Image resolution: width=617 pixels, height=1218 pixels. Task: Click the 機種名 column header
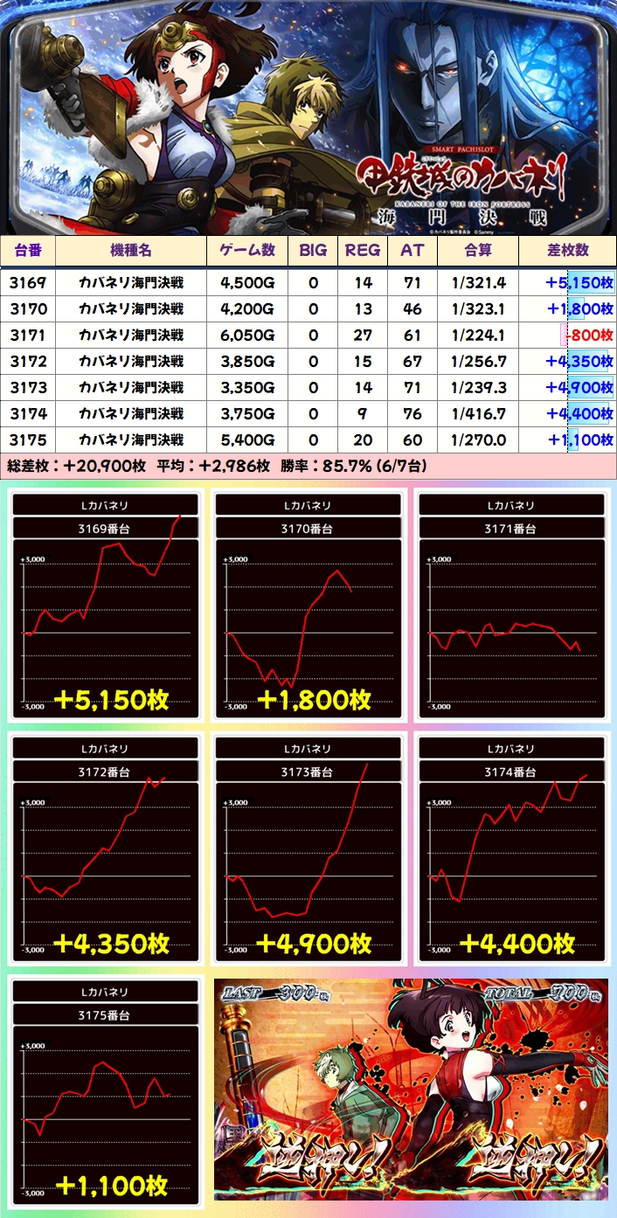pos(131,251)
